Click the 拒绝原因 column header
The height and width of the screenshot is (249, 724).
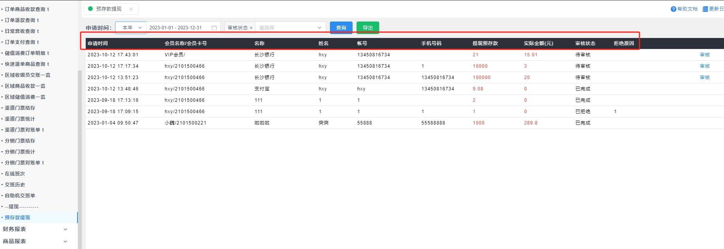624,43
